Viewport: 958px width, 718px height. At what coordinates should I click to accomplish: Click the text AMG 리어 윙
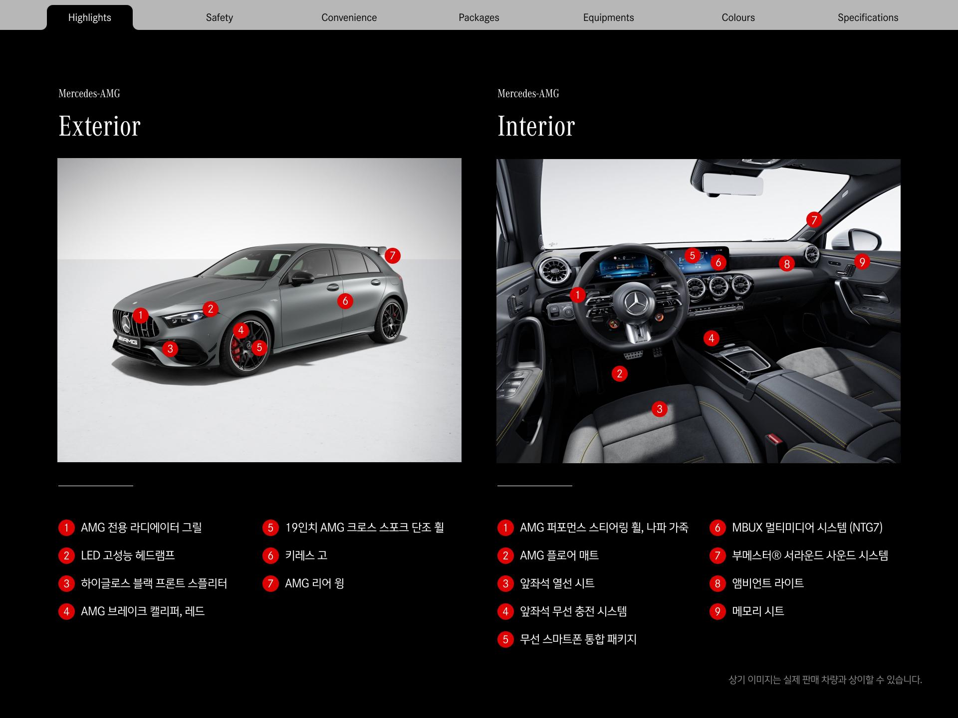point(314,583)
